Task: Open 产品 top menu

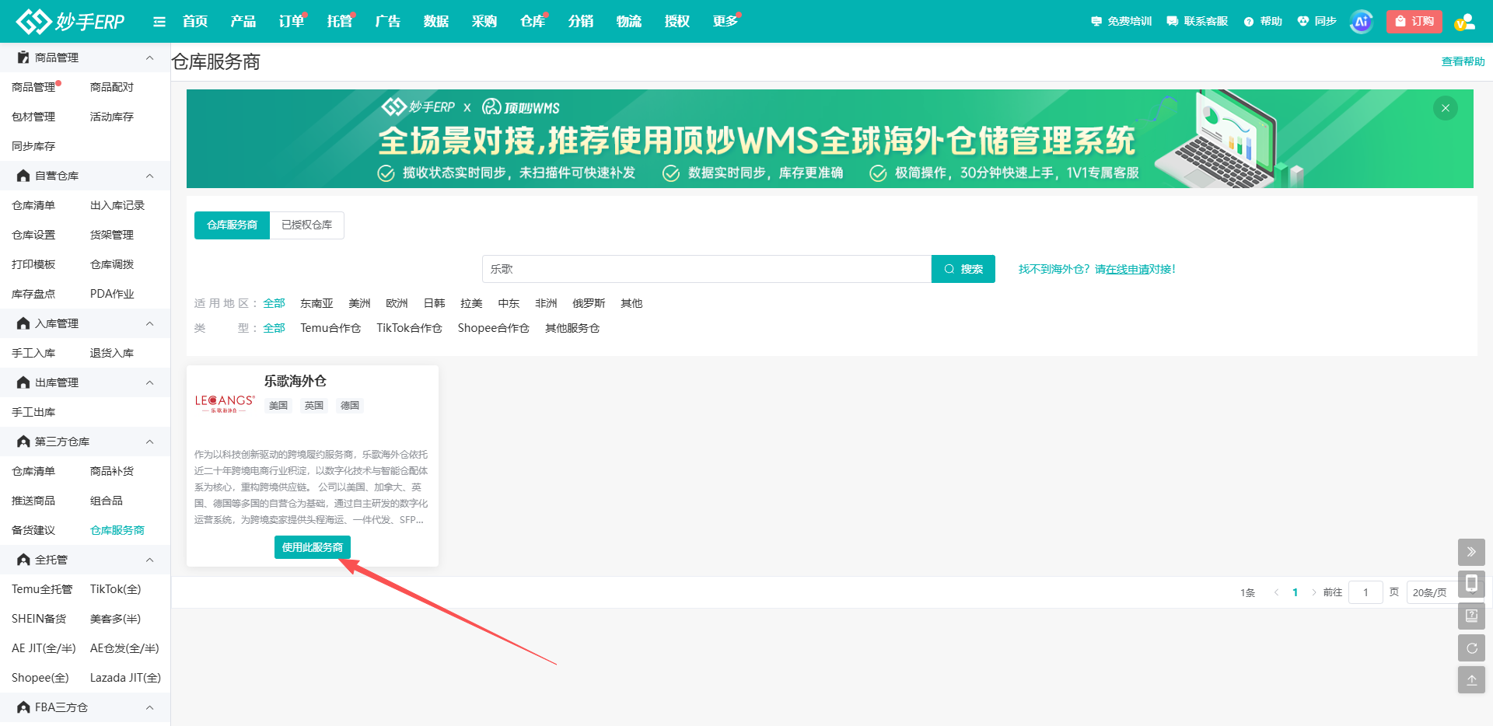Action: pos(243,22)
